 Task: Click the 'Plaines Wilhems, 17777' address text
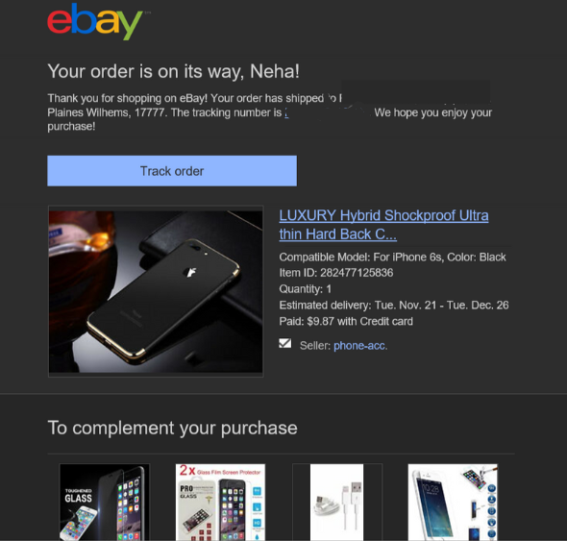[x=108, y=112]
